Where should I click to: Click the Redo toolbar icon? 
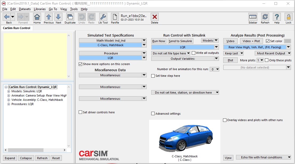point(91,17)
